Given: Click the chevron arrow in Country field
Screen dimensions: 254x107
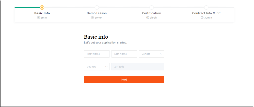Looking at the screenshot, I should coord(106,67).
